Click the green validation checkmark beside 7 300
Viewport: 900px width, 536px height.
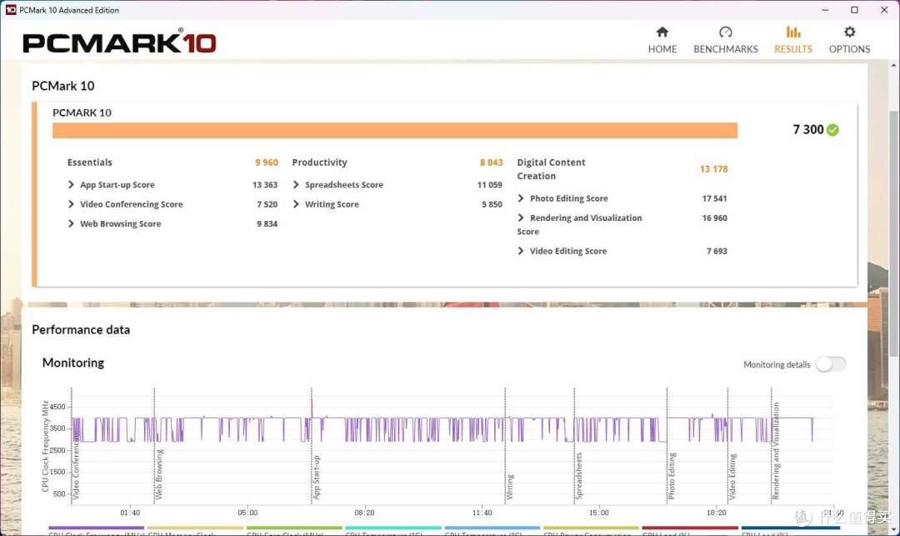832,130
